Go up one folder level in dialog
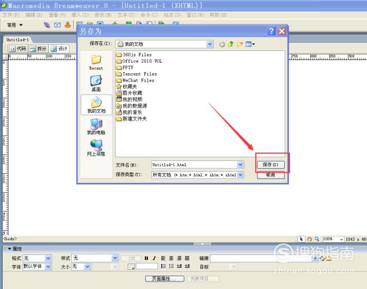The width and height of the screenshot is (367, 289). (231, 44)
